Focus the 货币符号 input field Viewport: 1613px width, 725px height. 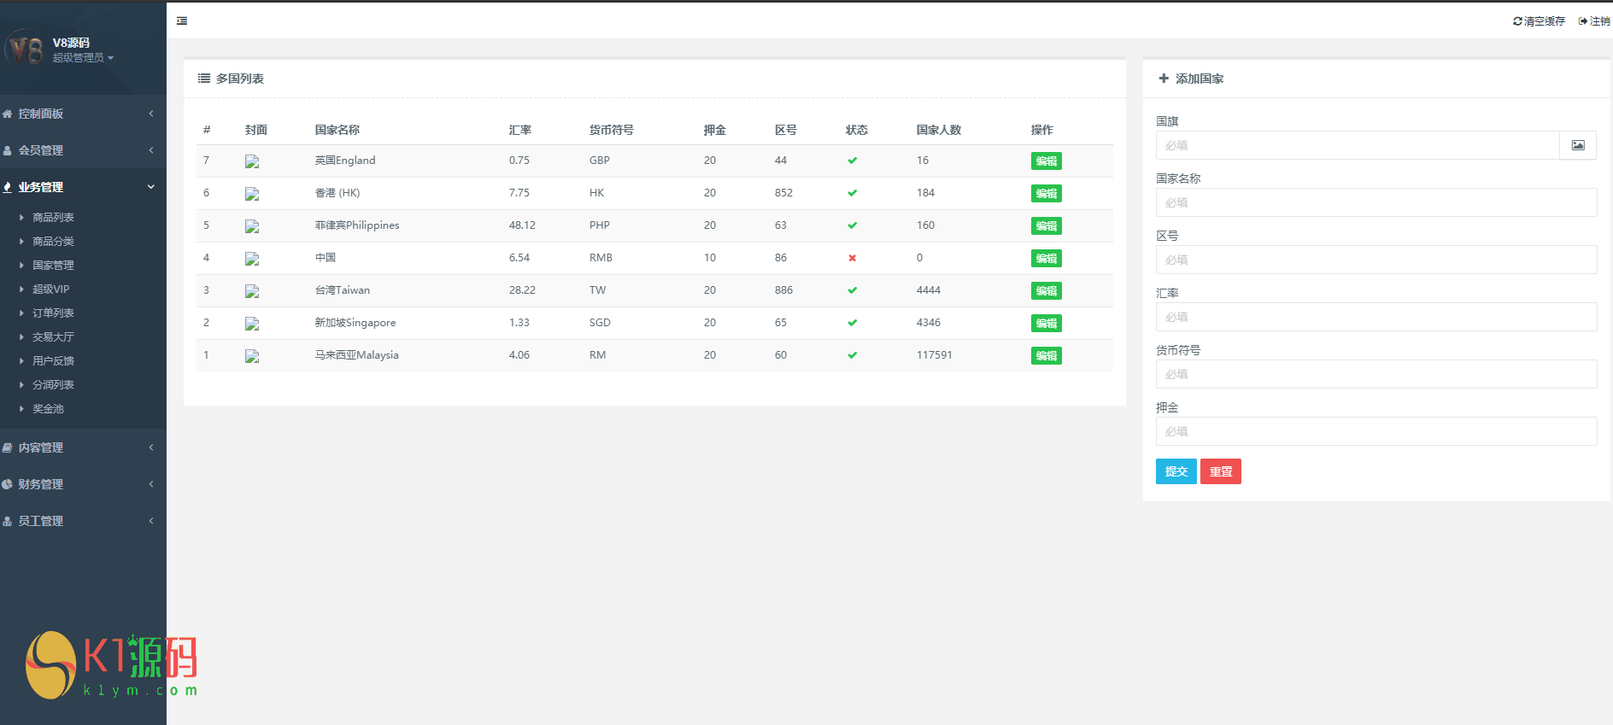tap(1376, 374)
